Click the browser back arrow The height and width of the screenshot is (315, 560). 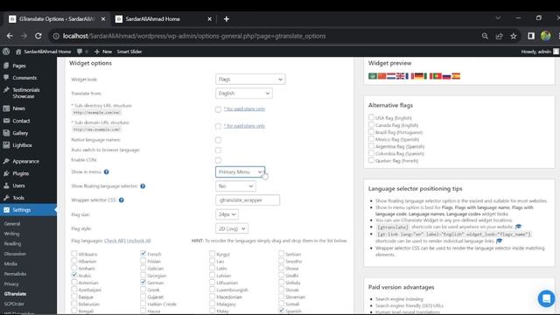10,36
